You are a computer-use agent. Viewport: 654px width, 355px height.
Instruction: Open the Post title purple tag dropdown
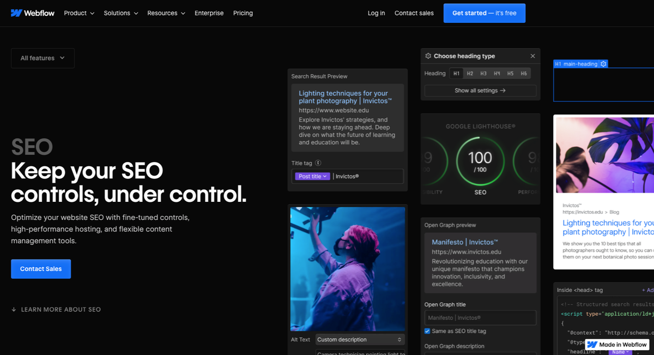click(313, 176)
